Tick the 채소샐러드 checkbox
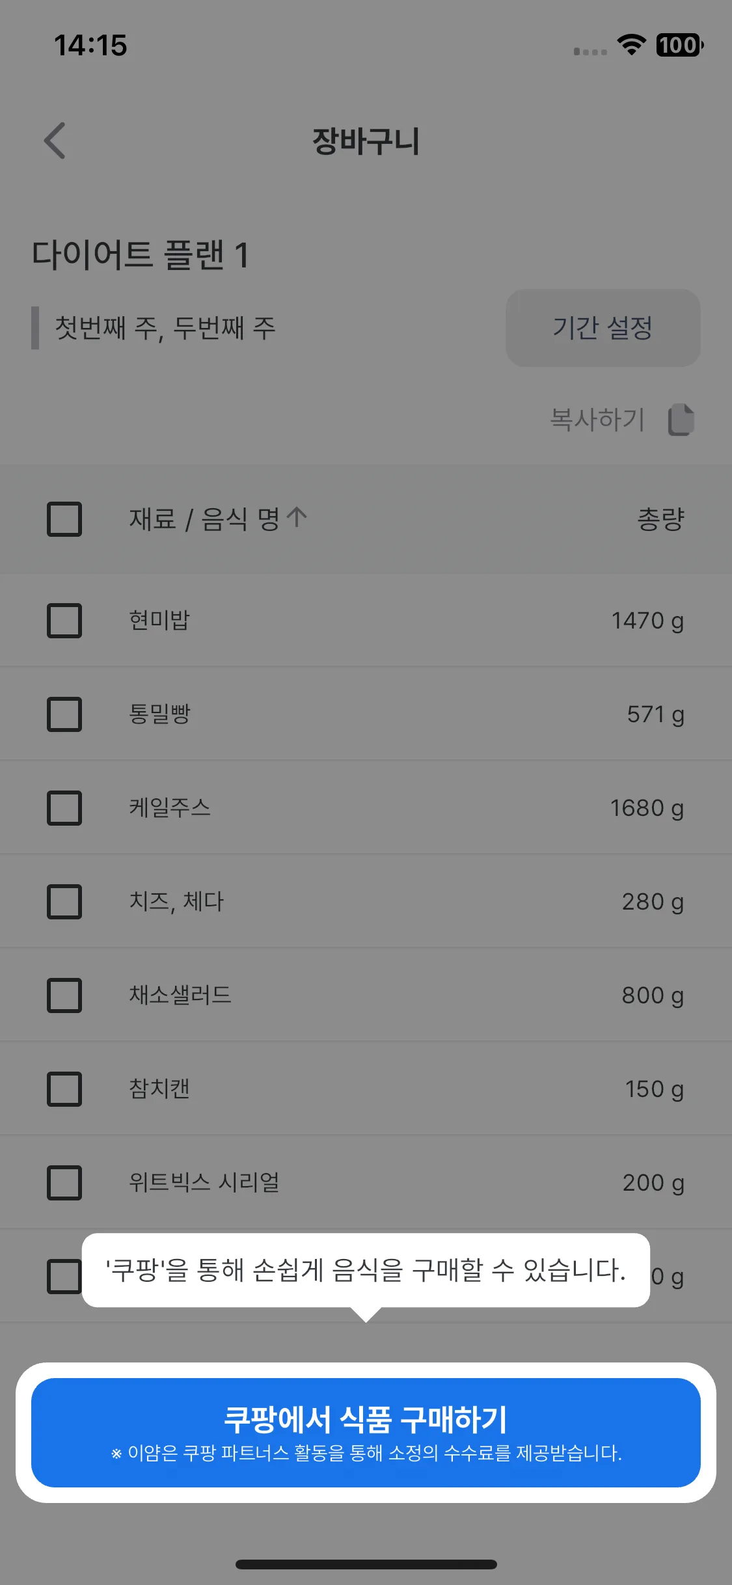The image size is (732, 1585). (x=64, y=996)
